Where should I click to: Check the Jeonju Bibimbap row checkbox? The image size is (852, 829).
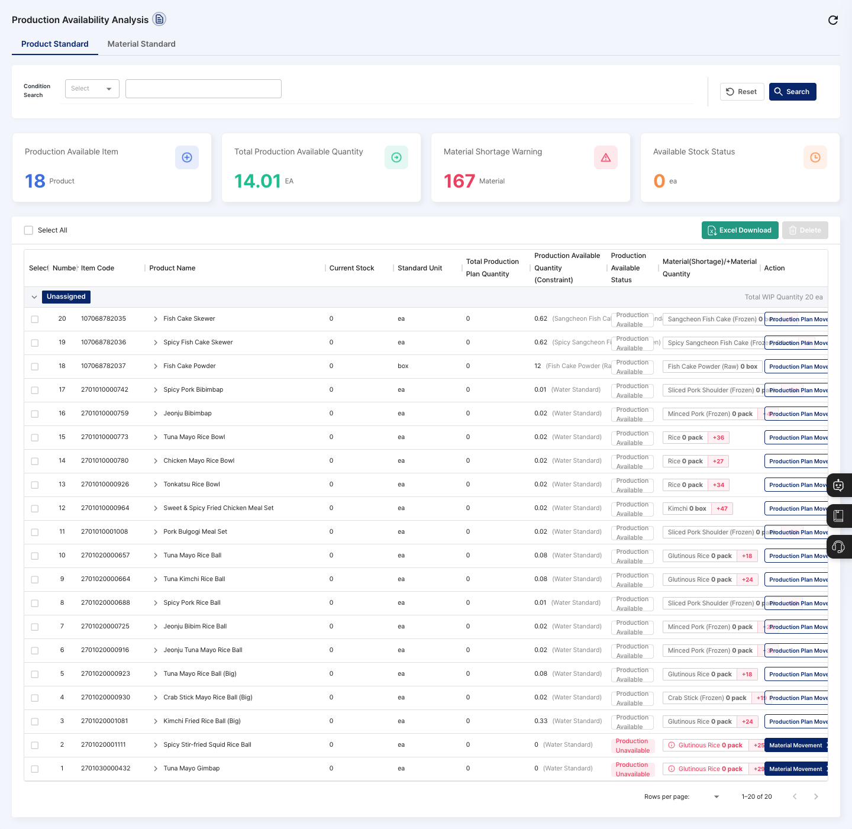coord(35,414)
